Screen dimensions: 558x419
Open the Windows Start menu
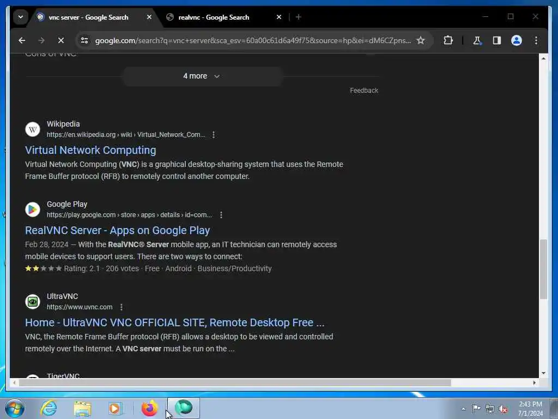15,408
